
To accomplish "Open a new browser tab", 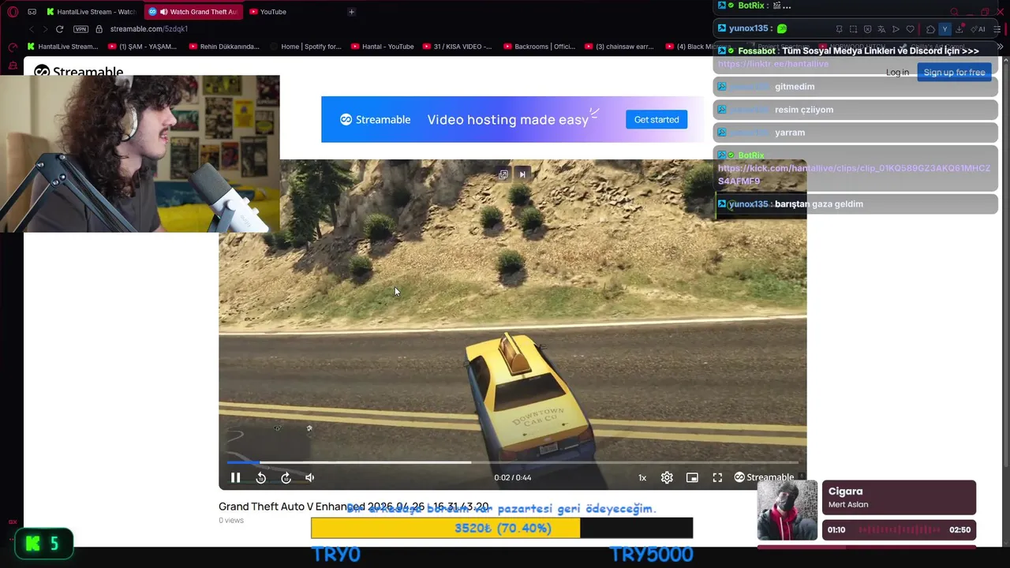I will click(351, 12).
